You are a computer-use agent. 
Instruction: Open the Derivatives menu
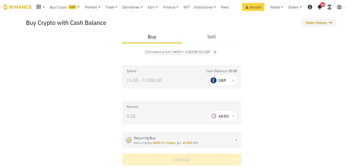tap(132, 7)
